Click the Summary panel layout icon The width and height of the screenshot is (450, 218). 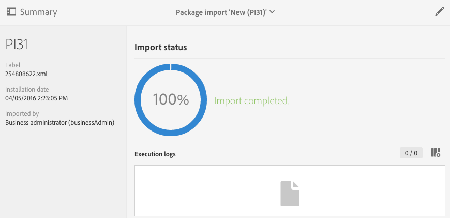pyautogui.click(x=11, y=12)
